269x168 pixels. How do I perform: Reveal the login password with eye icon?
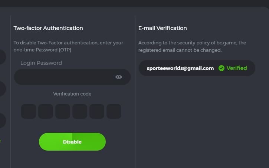(119, 77)
